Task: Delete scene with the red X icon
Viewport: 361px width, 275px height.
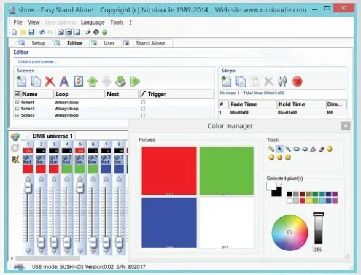Action: tap(50, 81)
